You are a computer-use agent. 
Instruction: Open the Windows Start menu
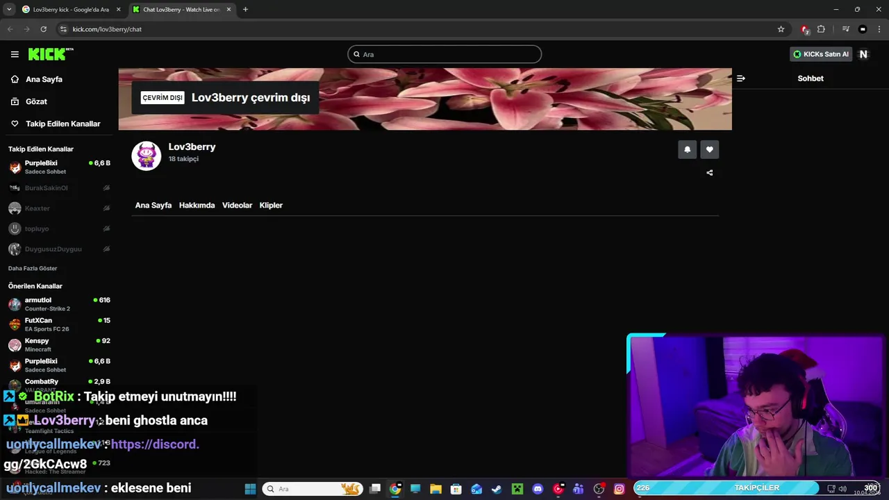click(x=250, y=489)
